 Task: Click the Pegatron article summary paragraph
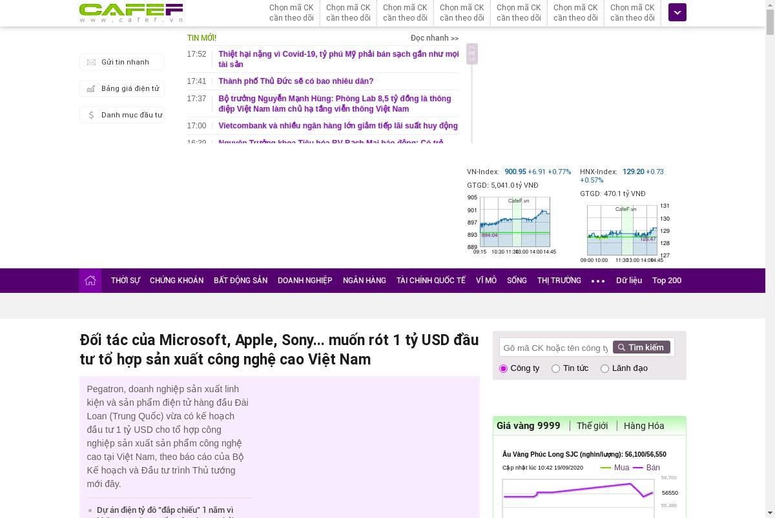coord(168,436)
